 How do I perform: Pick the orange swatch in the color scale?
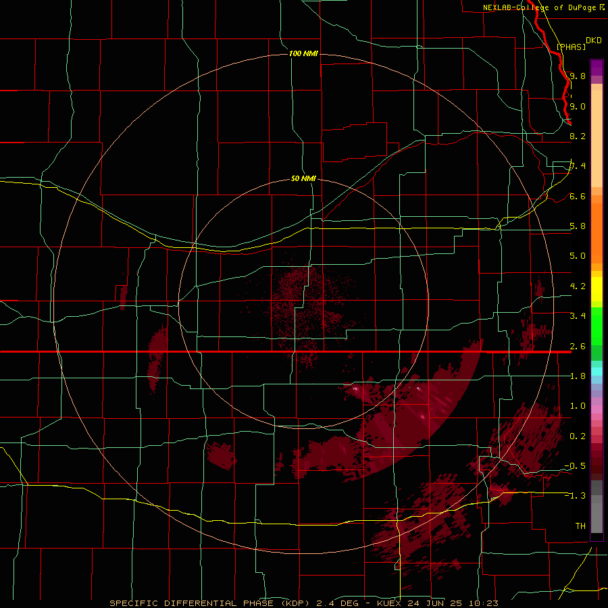coord(597,233)
